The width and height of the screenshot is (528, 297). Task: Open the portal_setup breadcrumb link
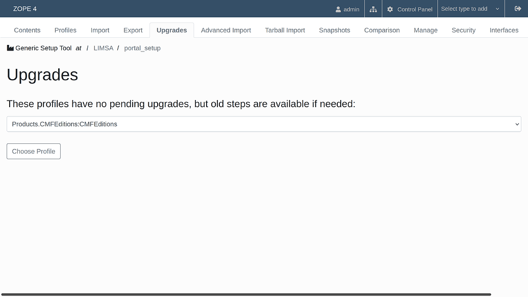point(142,47)
